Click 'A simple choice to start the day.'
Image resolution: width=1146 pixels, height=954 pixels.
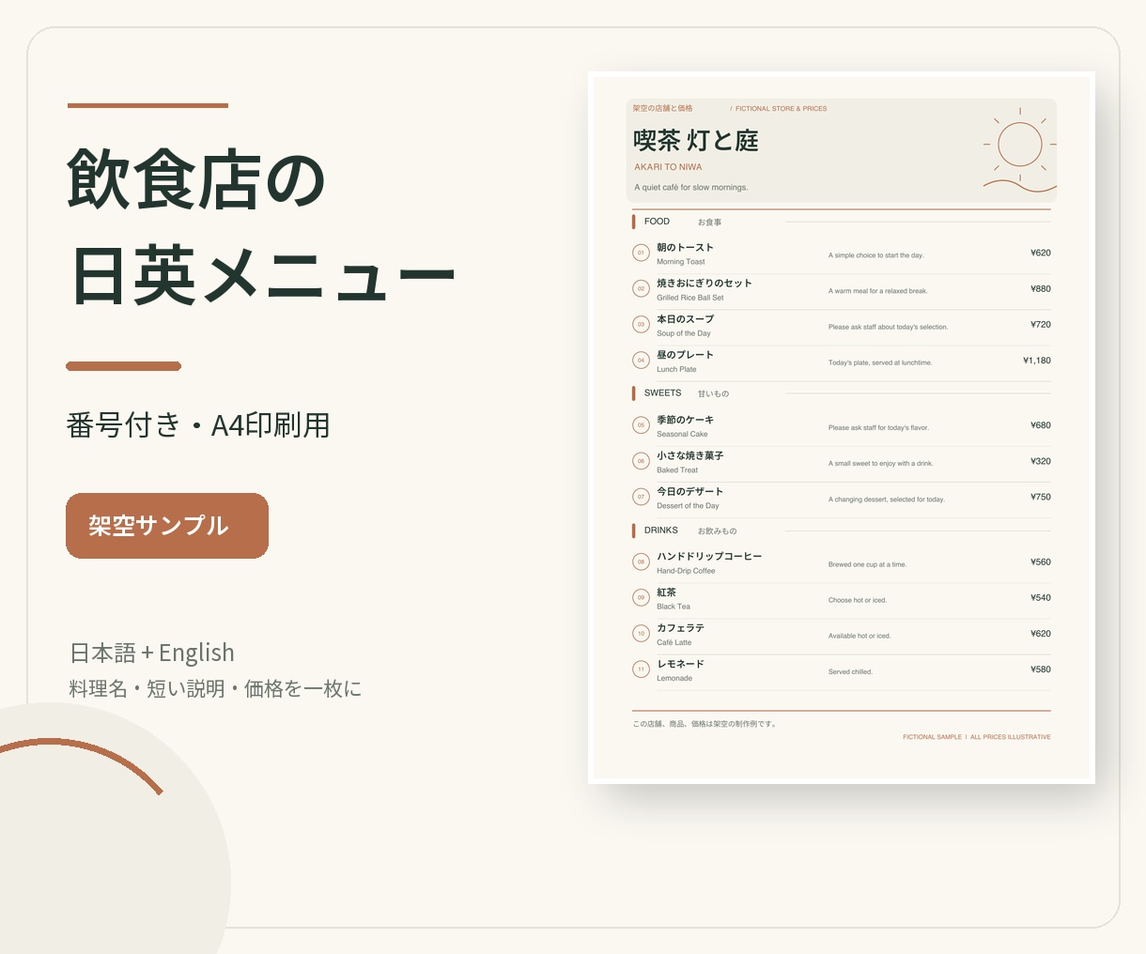pyautogui.click(x=876, y=255)
